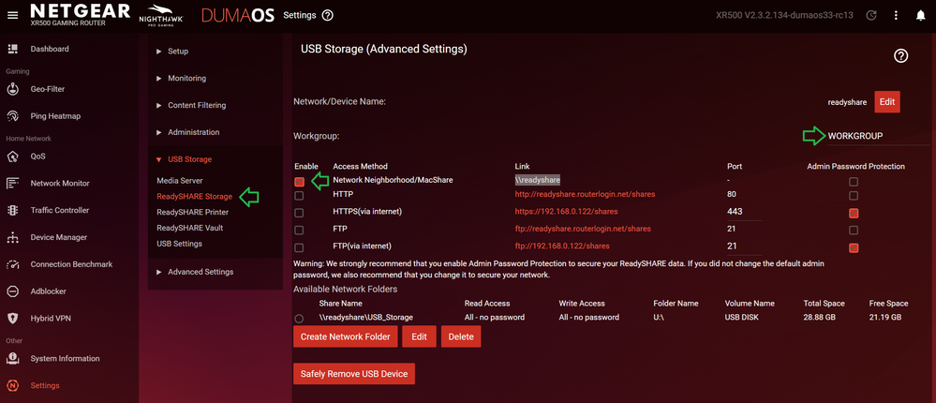
Task: Enable the FTP access method checkbox
Action: point(299,230)
